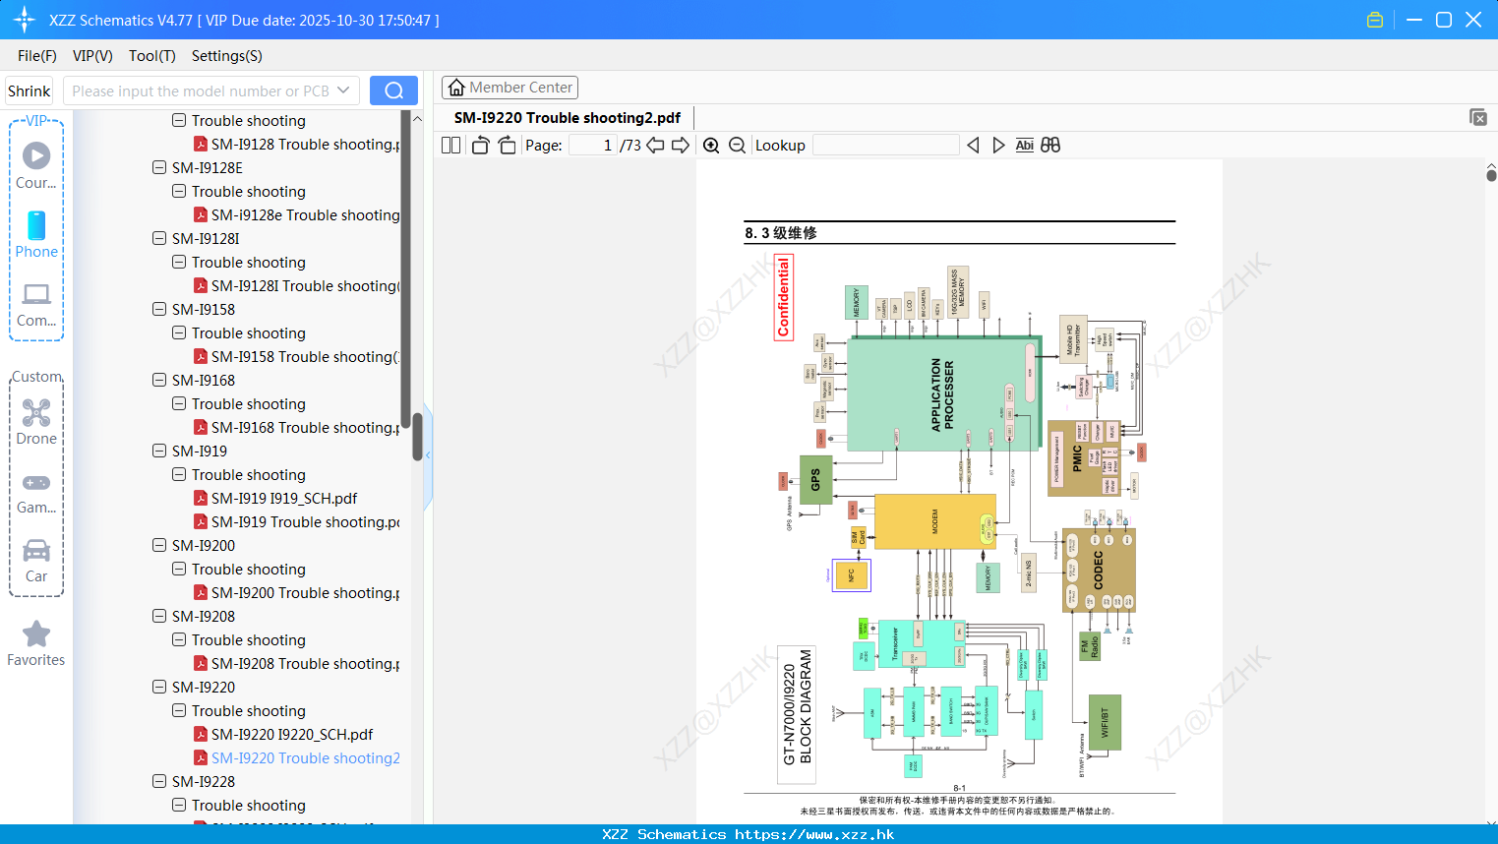This screenshot has width=1498, height=844.
Task: Open SM-I919 I919_SCH.pdf file
Action: tap(284, 498)
